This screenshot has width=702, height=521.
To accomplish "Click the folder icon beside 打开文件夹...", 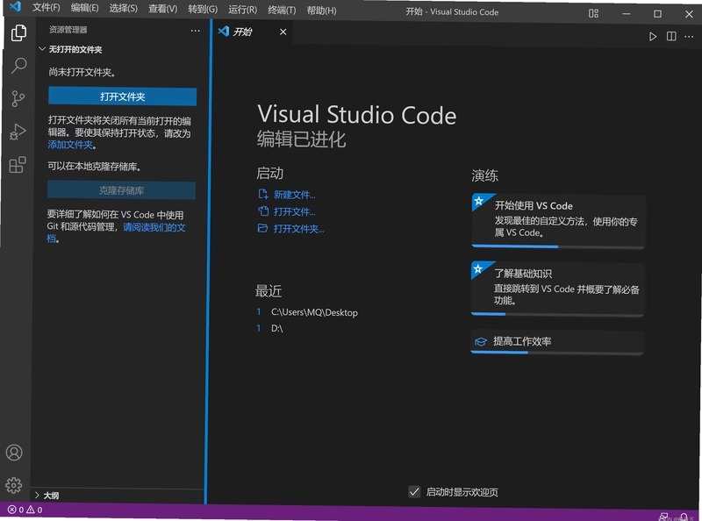I will pos(262,228).
